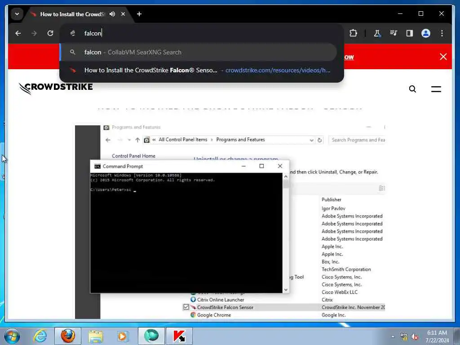The height and width of the screenshot is (345, 460).
Task: Open the user profile avatar
Action: [426, 33]
